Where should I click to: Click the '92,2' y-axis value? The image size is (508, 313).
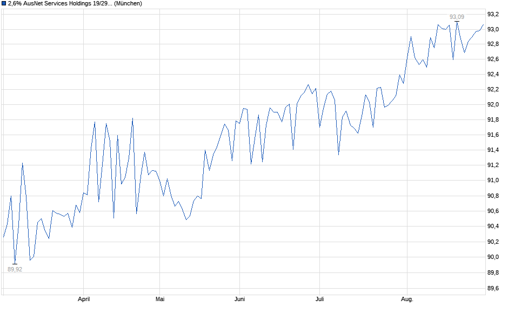[493, 89]
